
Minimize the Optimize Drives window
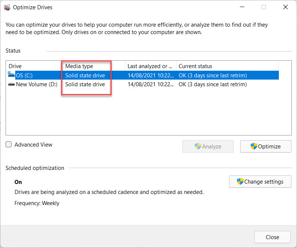click(242, 7)
